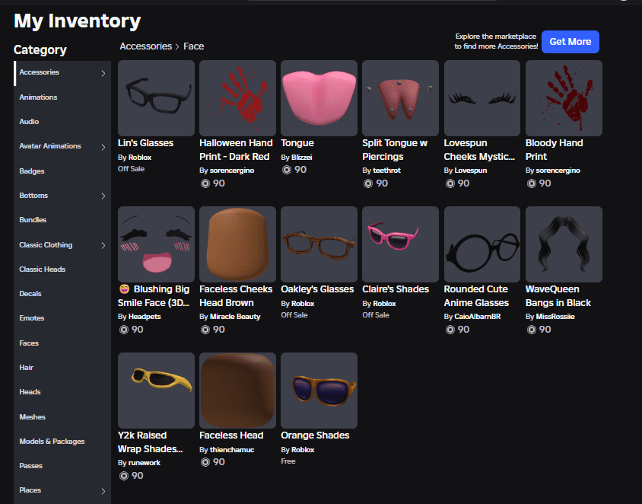Expand the Bottoms category chevron
Image resolution: width=642 pixels, height=504 pixels.
pos(103,196)
